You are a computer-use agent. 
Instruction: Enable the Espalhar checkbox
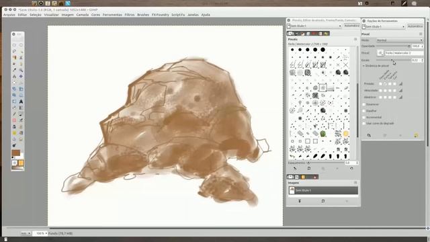[x=364, y=111]
